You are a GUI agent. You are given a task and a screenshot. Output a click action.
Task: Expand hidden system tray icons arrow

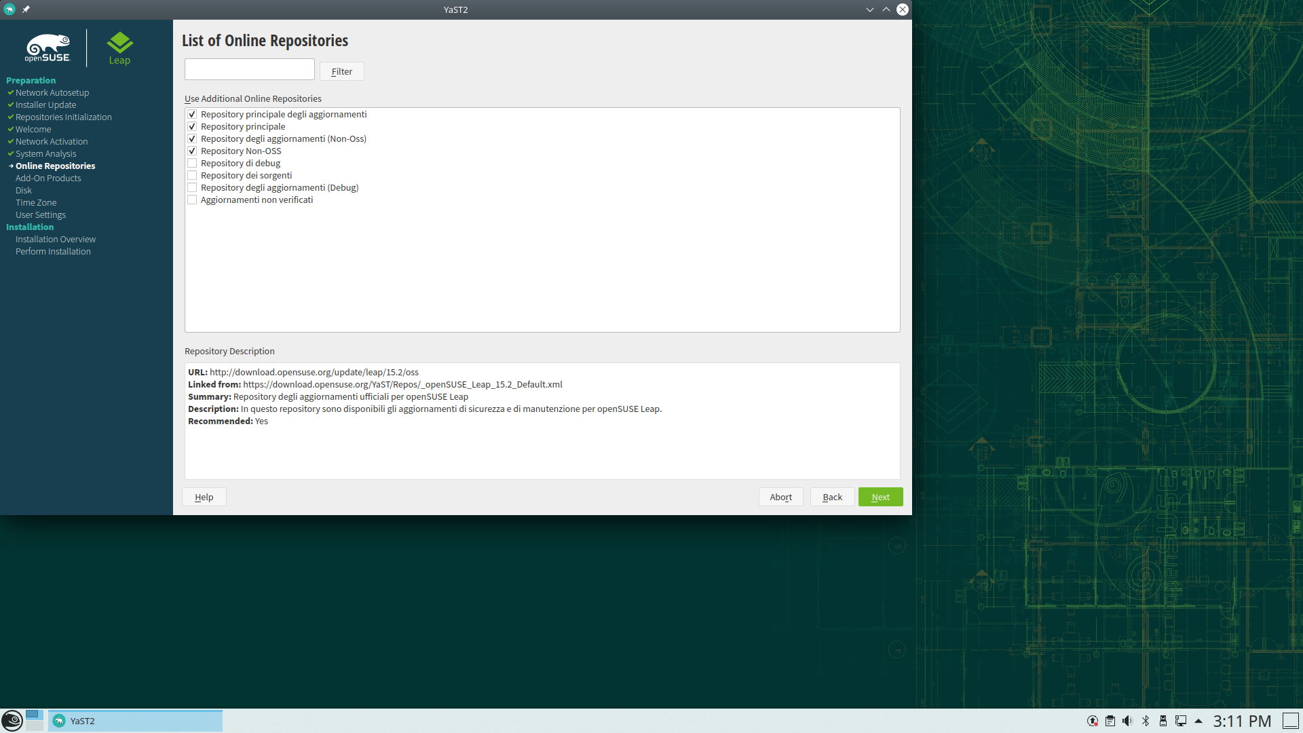point(1198,721)
